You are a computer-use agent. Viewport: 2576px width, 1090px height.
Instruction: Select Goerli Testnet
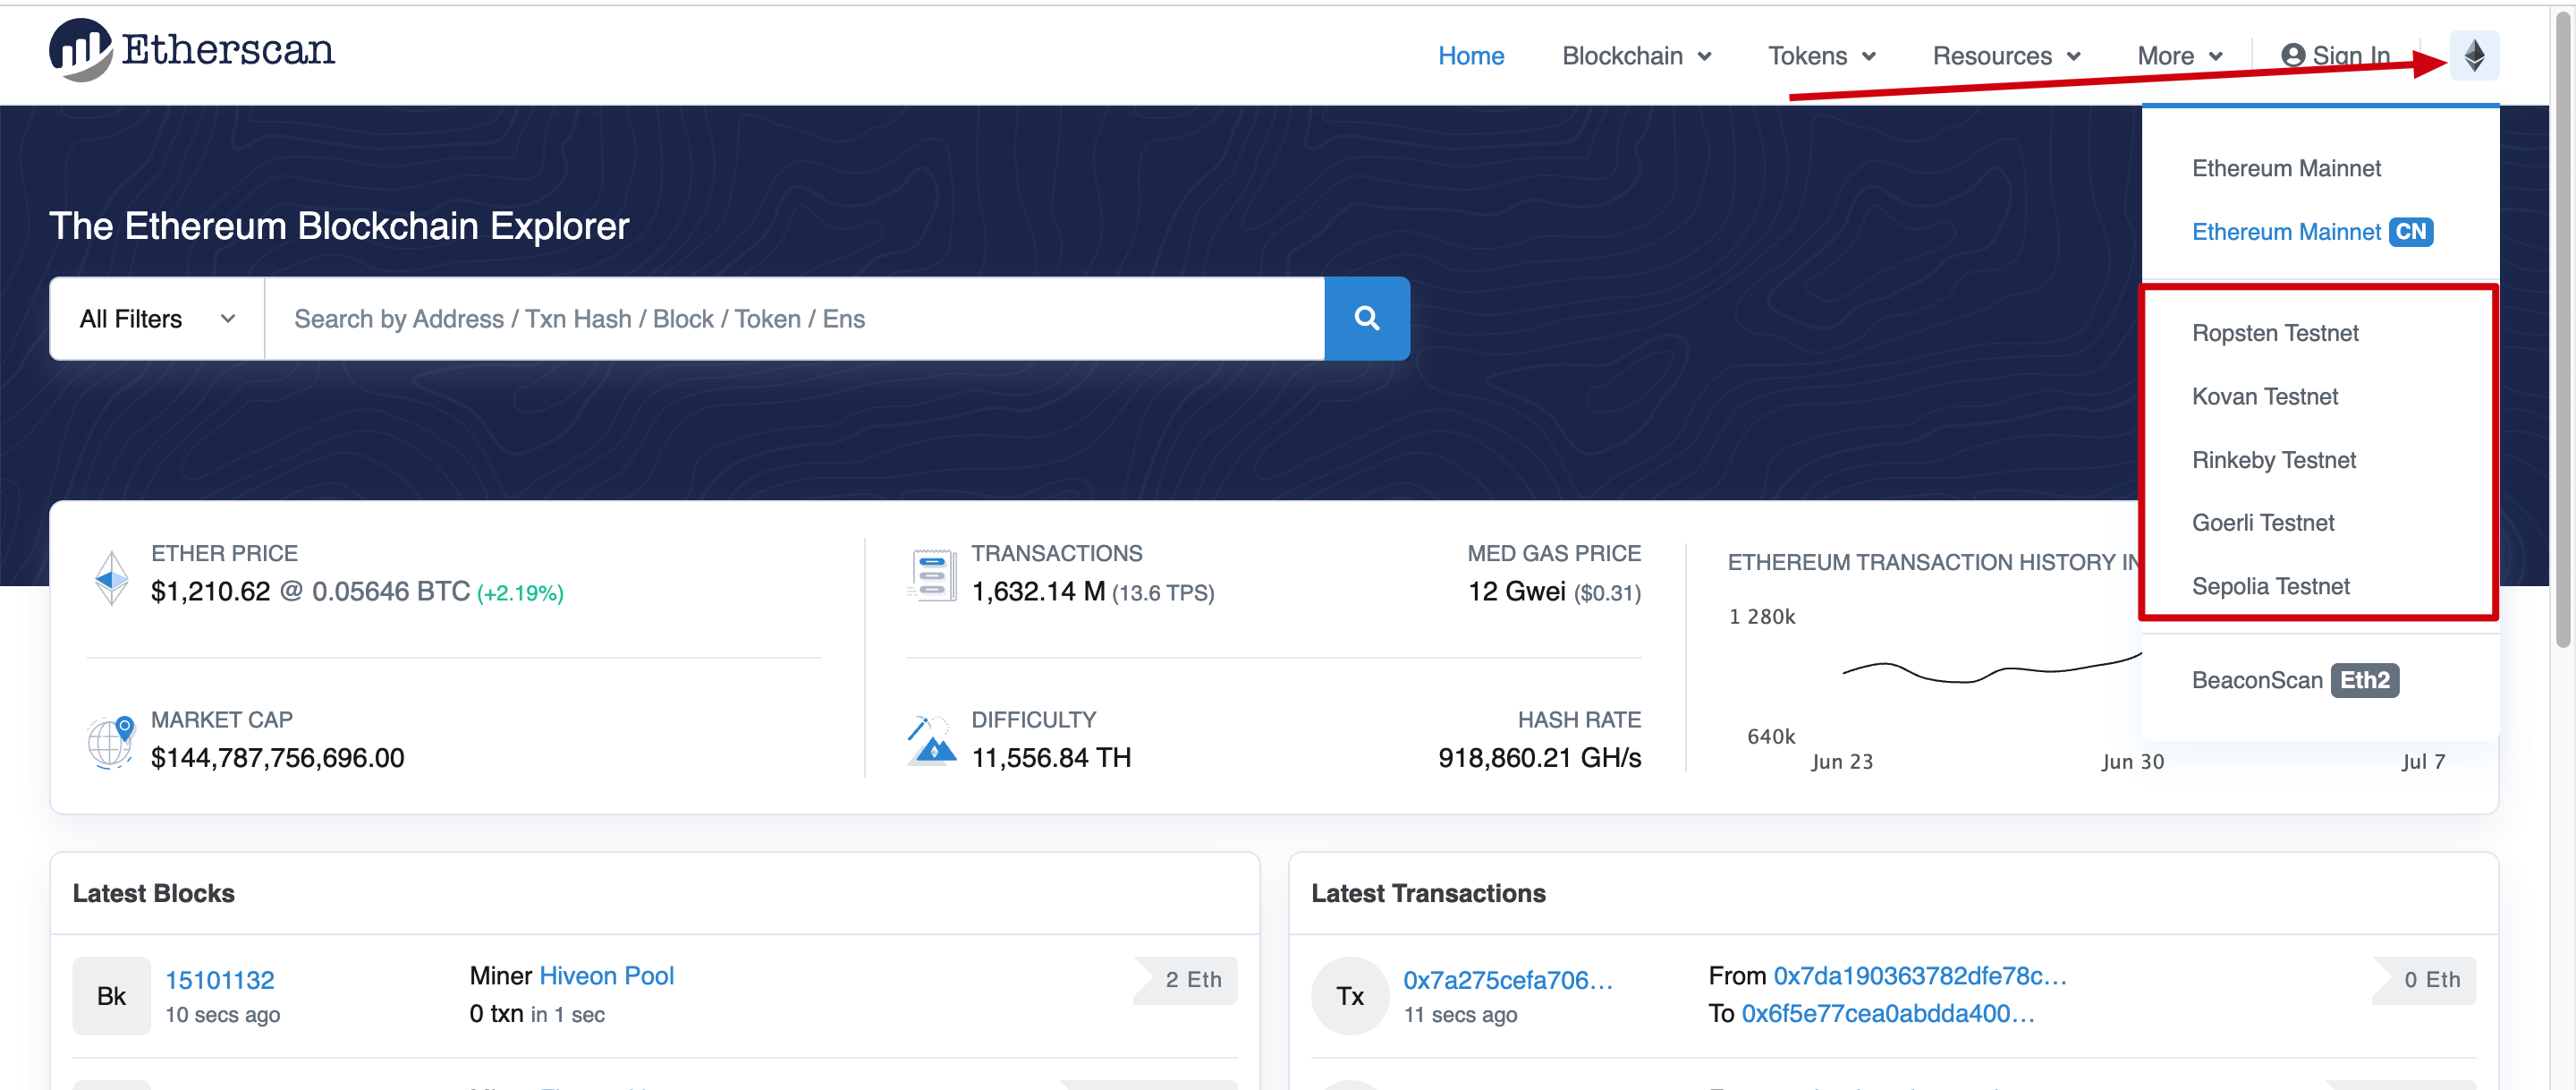point(2262,523)
